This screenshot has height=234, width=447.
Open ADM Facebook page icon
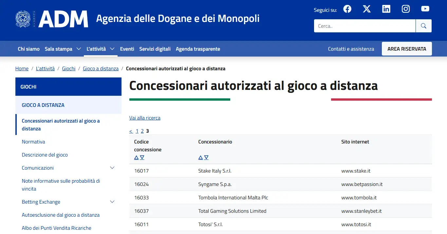click(347, 9)
